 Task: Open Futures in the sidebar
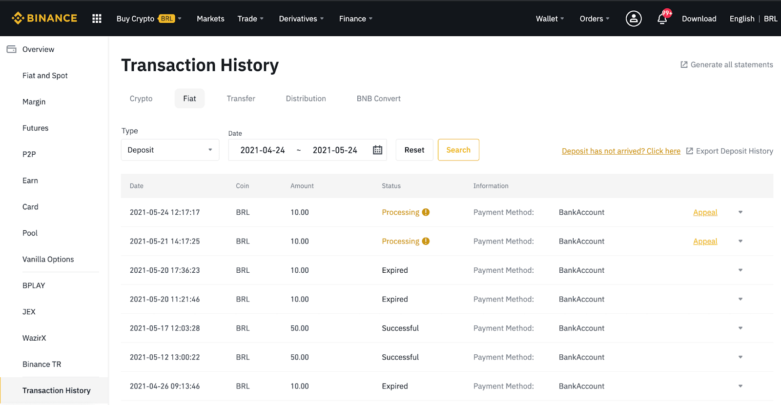35,128
